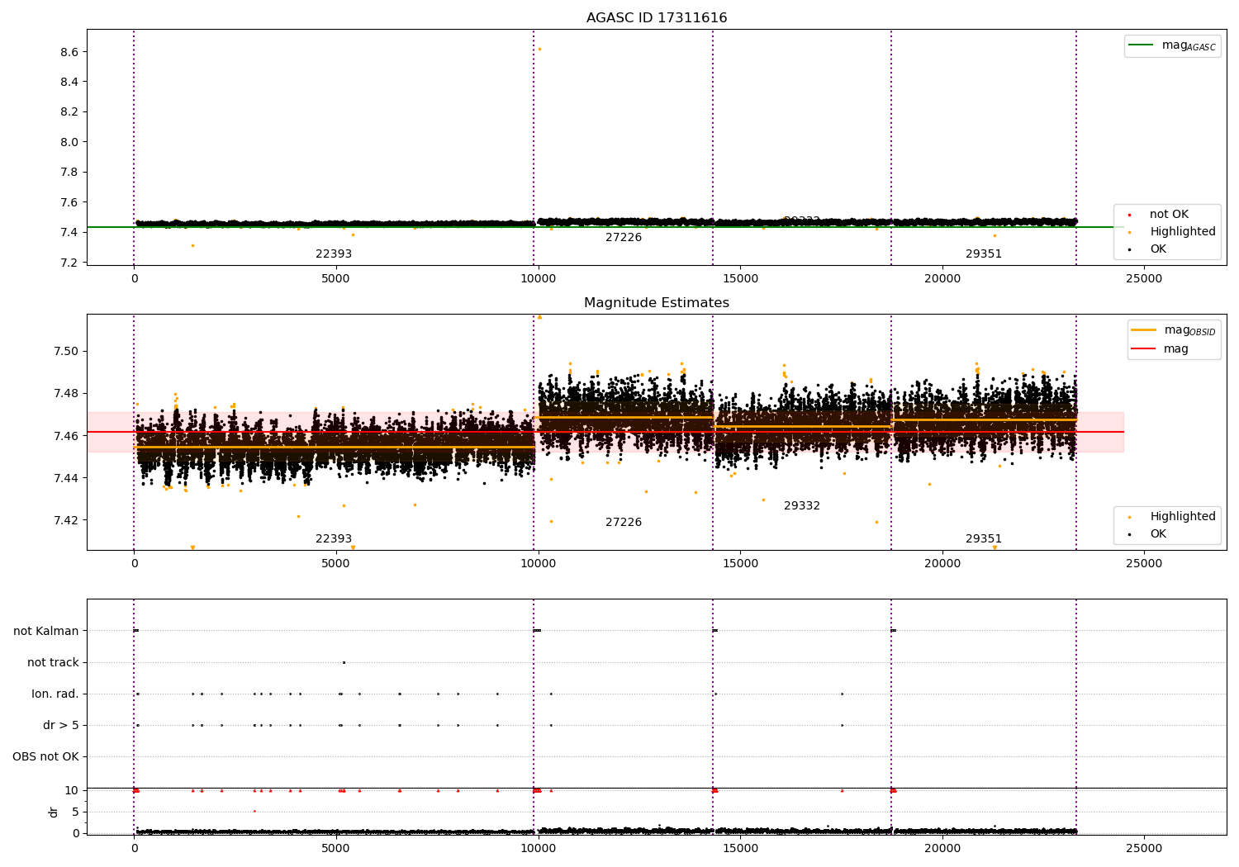The image size is (1239, 867).
Task: Click the 'not Kalman' y-axis label
Action: coord(46,632)
